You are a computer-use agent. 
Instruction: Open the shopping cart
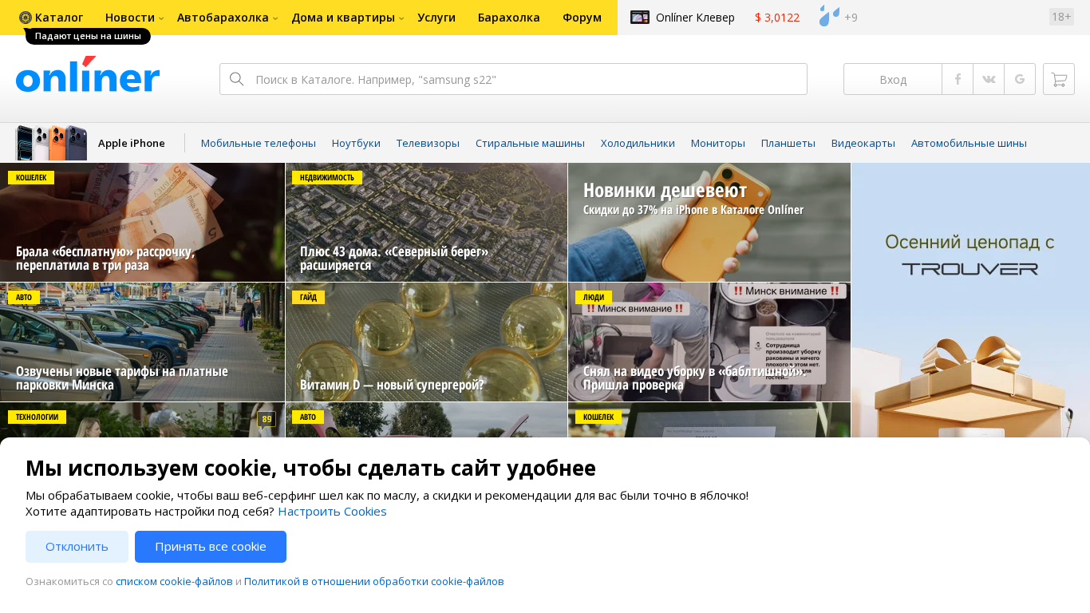1059,79
